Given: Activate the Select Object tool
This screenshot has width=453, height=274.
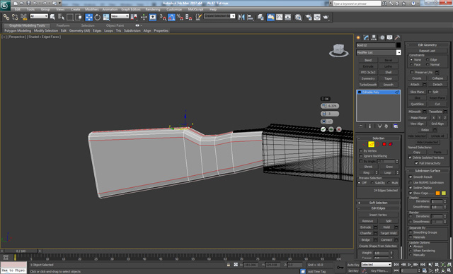Looking at the screenshot, I should point(52,17).
